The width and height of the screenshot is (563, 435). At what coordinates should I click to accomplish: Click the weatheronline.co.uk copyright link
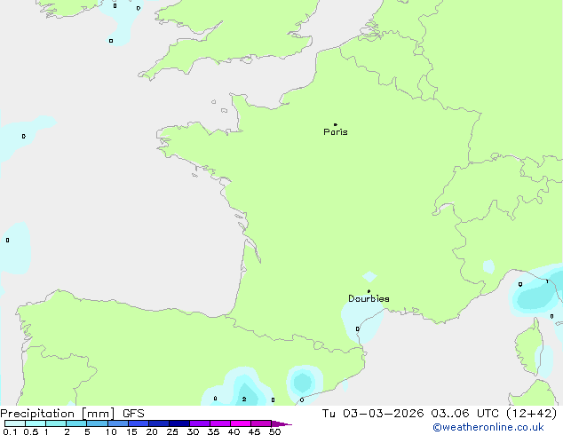488,427
